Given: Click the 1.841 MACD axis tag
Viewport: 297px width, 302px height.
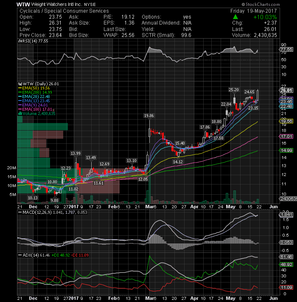Looking at the screenshot, I should 286,215.
